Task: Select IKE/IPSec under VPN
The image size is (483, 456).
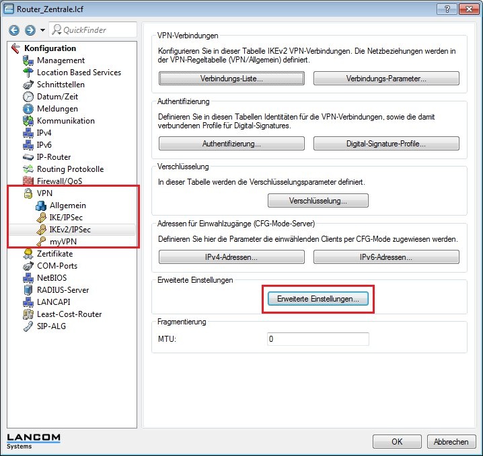Action: point(65,218)
